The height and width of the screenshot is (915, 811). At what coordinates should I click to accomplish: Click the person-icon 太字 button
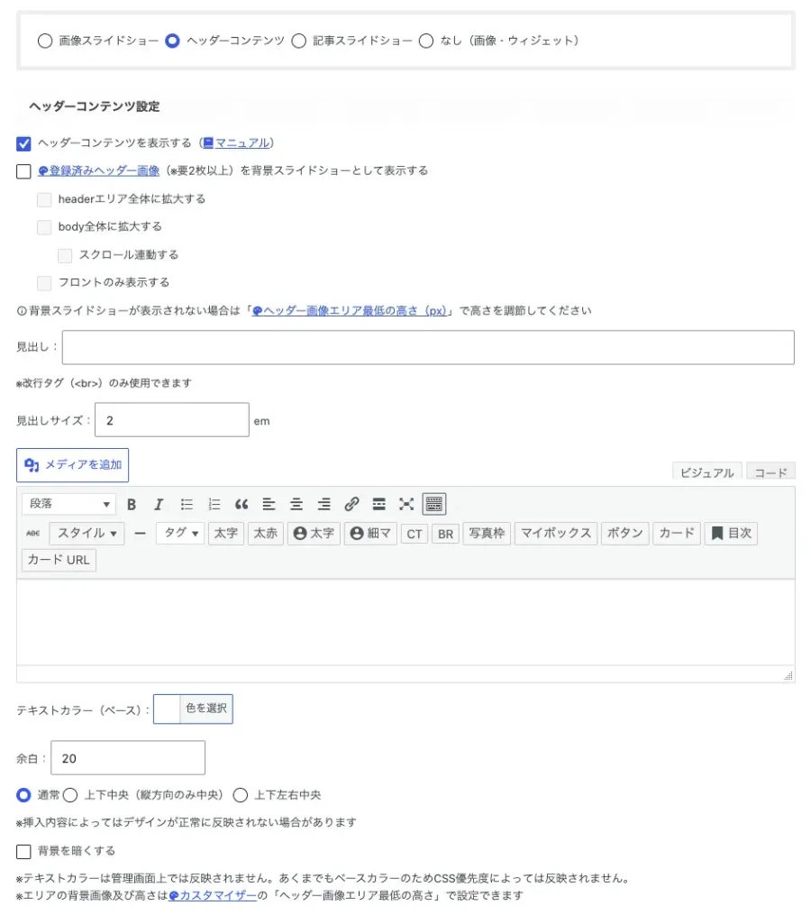[x=314, y=534]
